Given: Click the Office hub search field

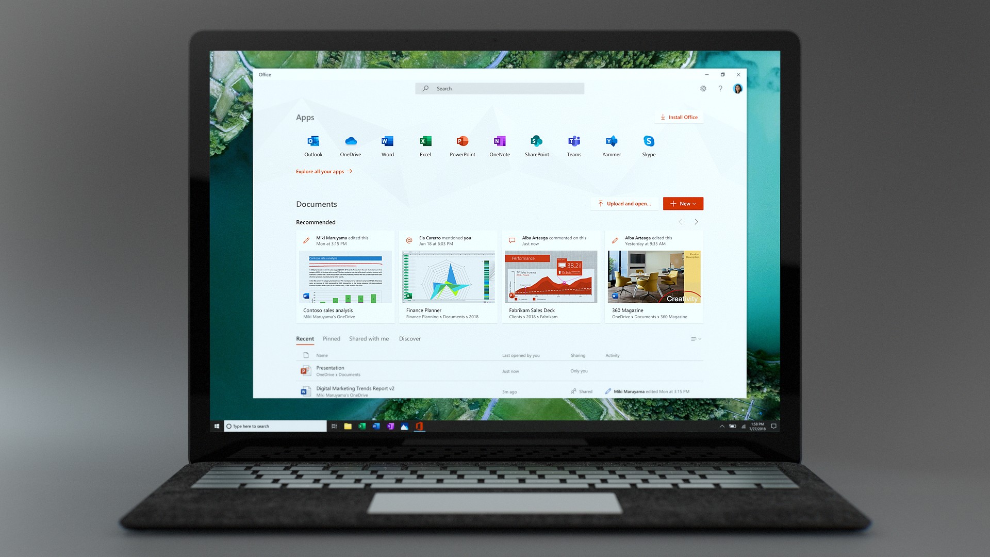Looking at the screenshot, I should coord(499,88).
